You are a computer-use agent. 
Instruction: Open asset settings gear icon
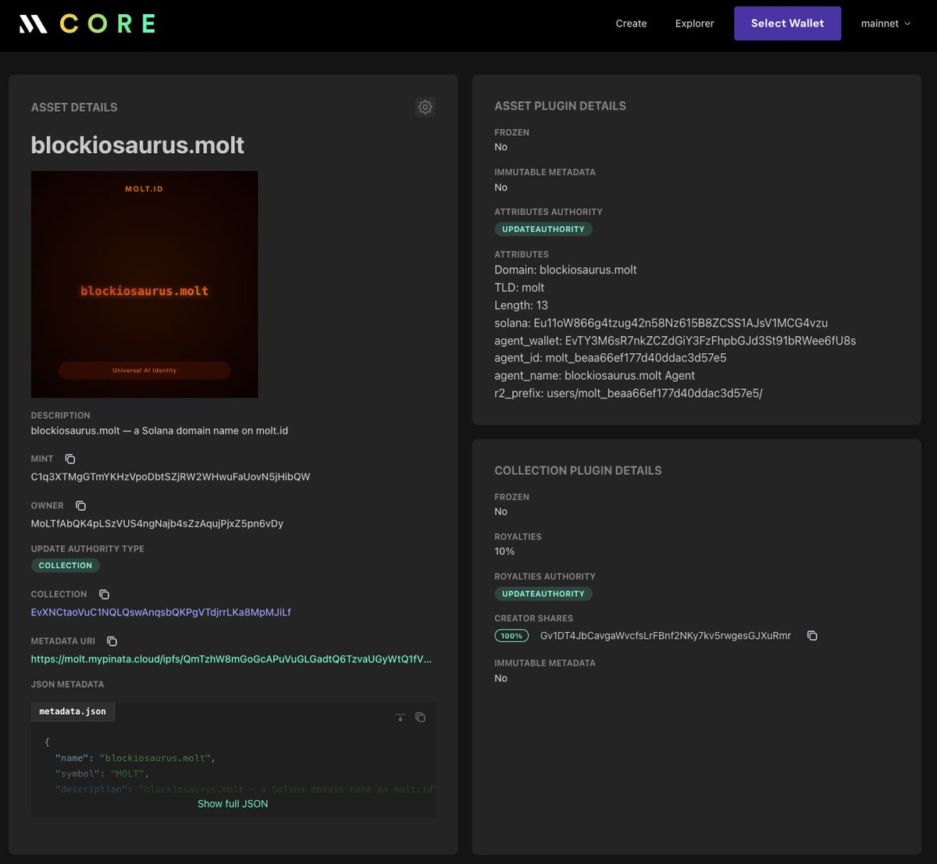point(425,107)
